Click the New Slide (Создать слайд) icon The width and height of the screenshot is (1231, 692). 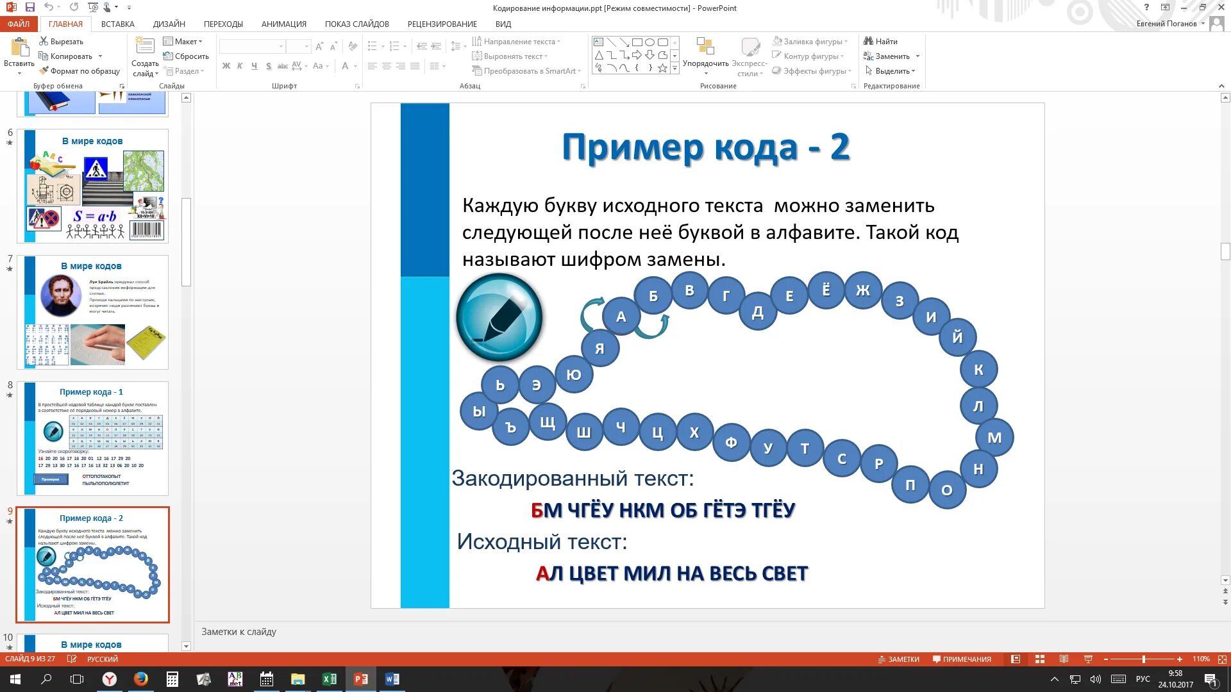145,46
